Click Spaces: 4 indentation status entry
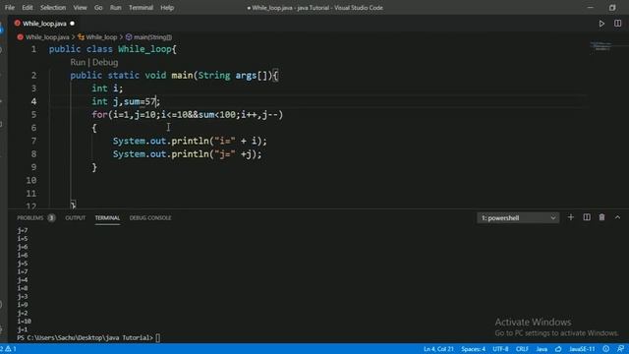The image size is (629, 354). 473,349
